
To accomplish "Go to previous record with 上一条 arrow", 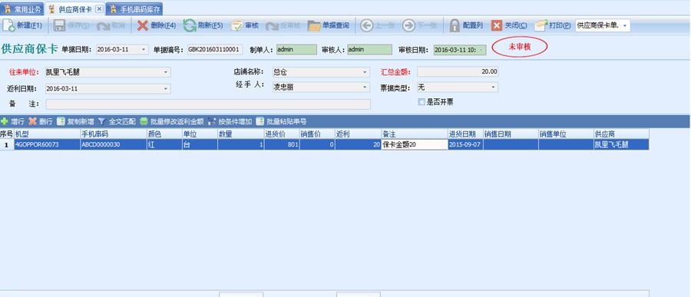I will pos(367,25).
